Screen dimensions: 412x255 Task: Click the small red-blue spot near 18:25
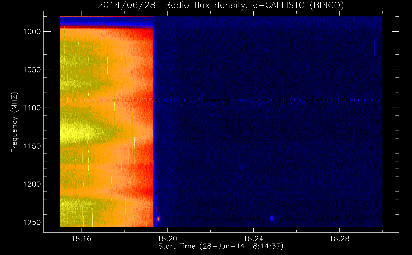[272, 218]
